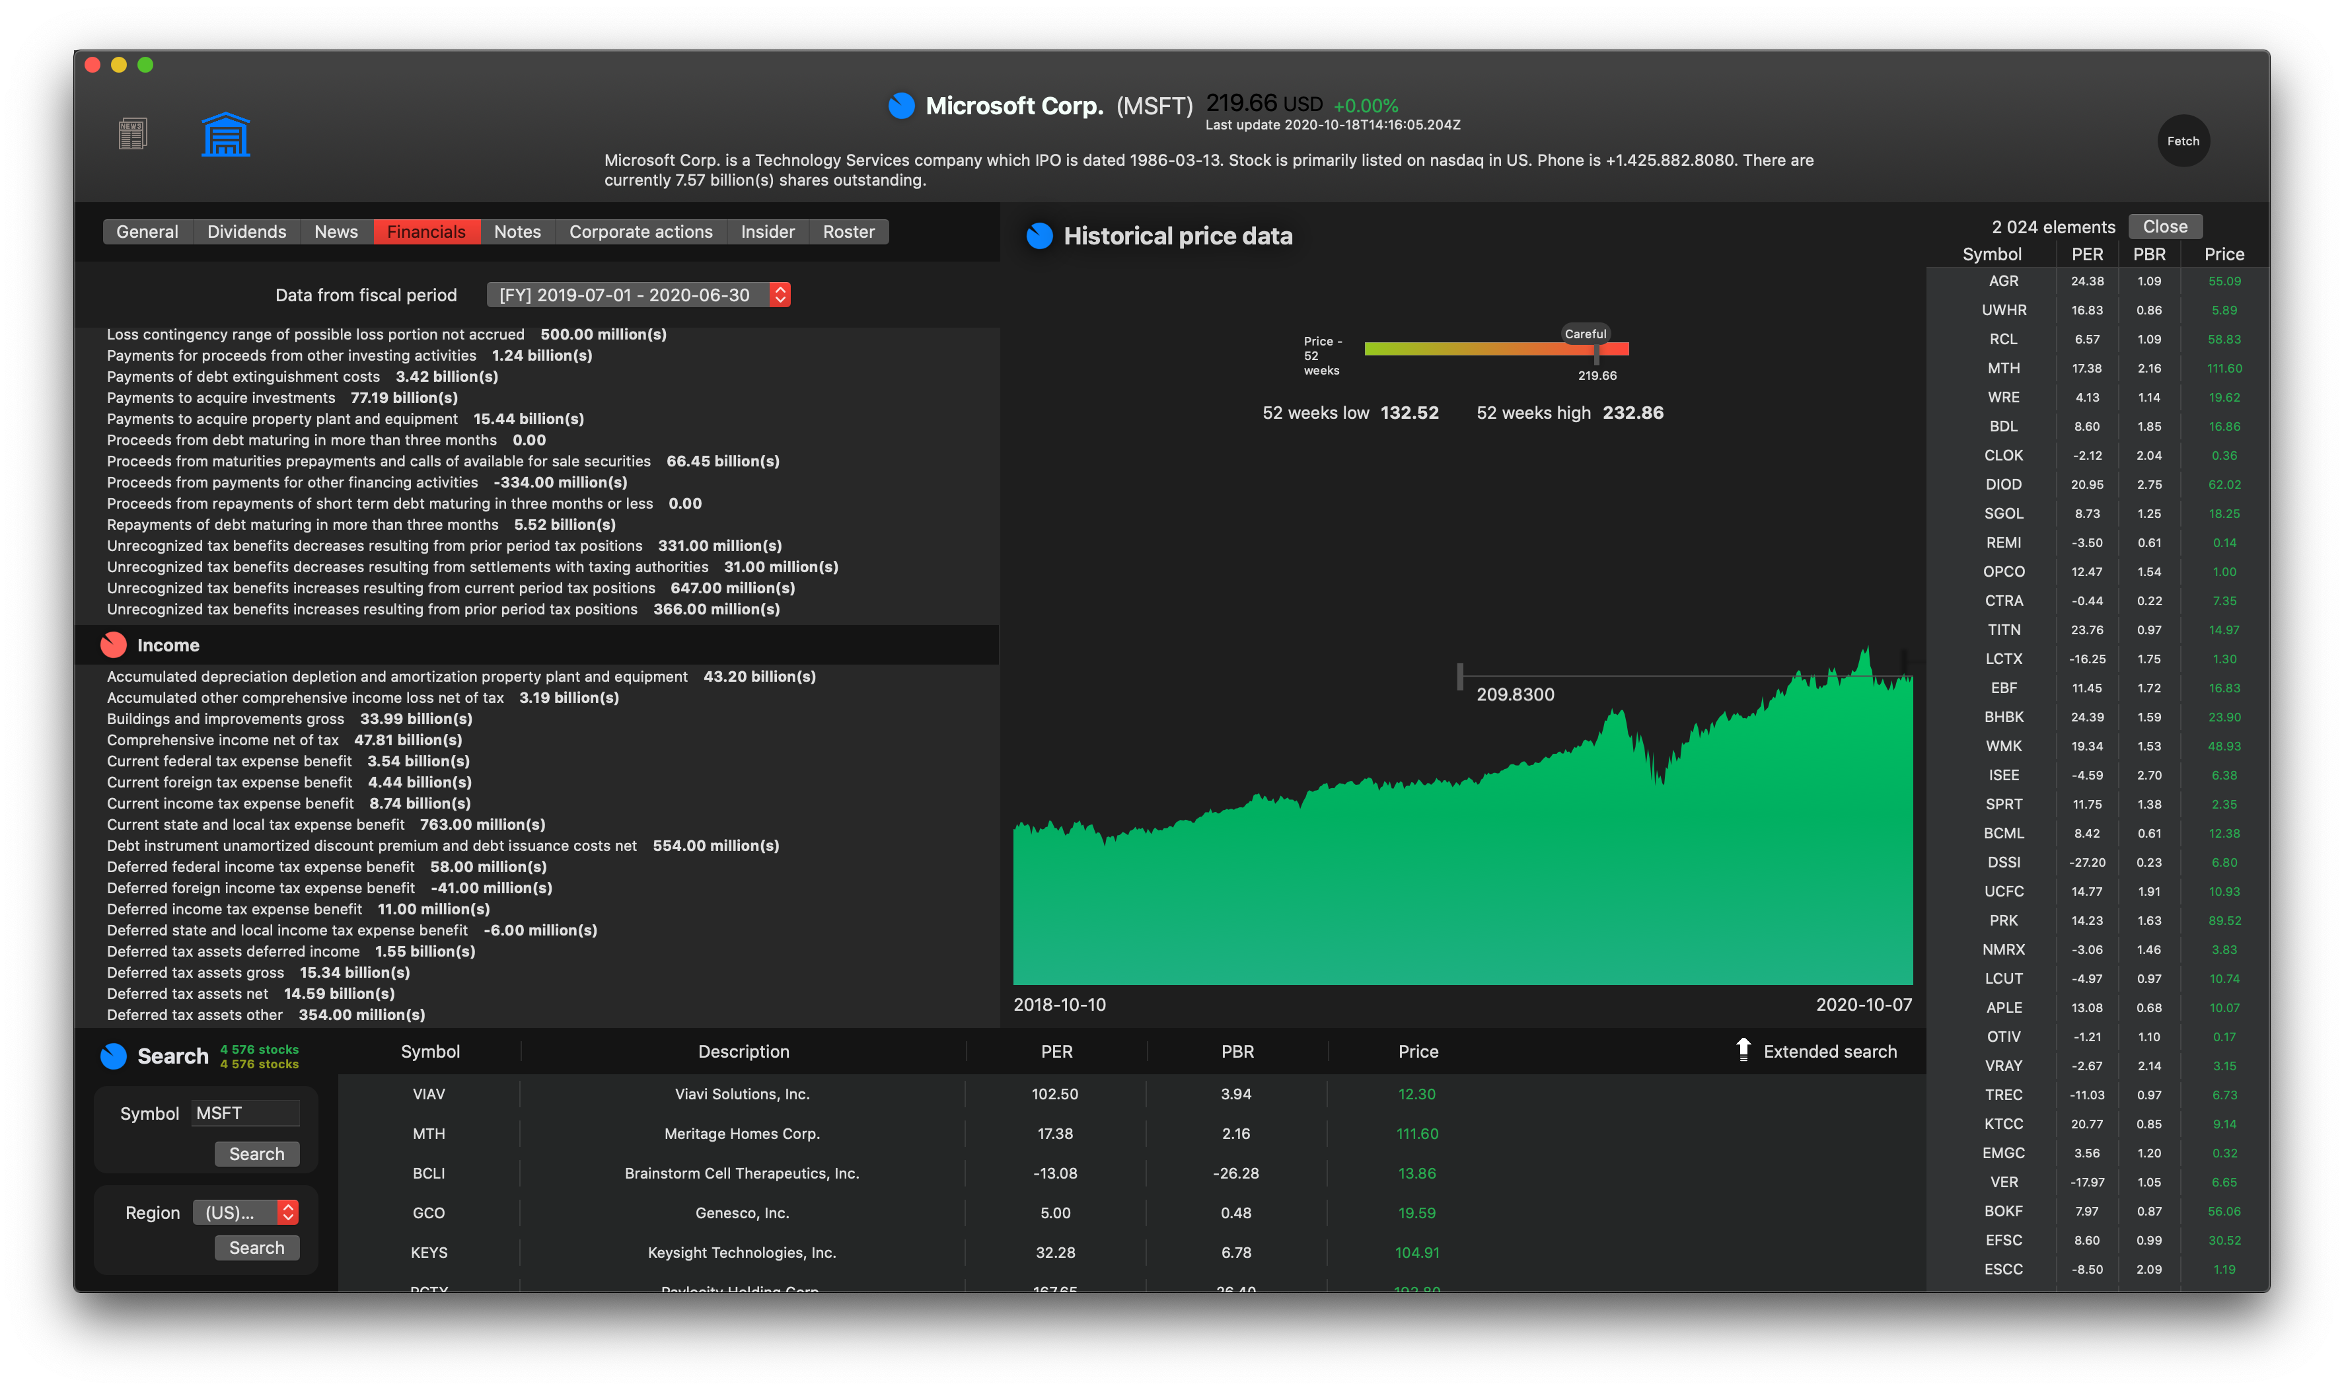Select WRE in the side symbol list
The image size is (2344, 1390).
point(2003,397)
